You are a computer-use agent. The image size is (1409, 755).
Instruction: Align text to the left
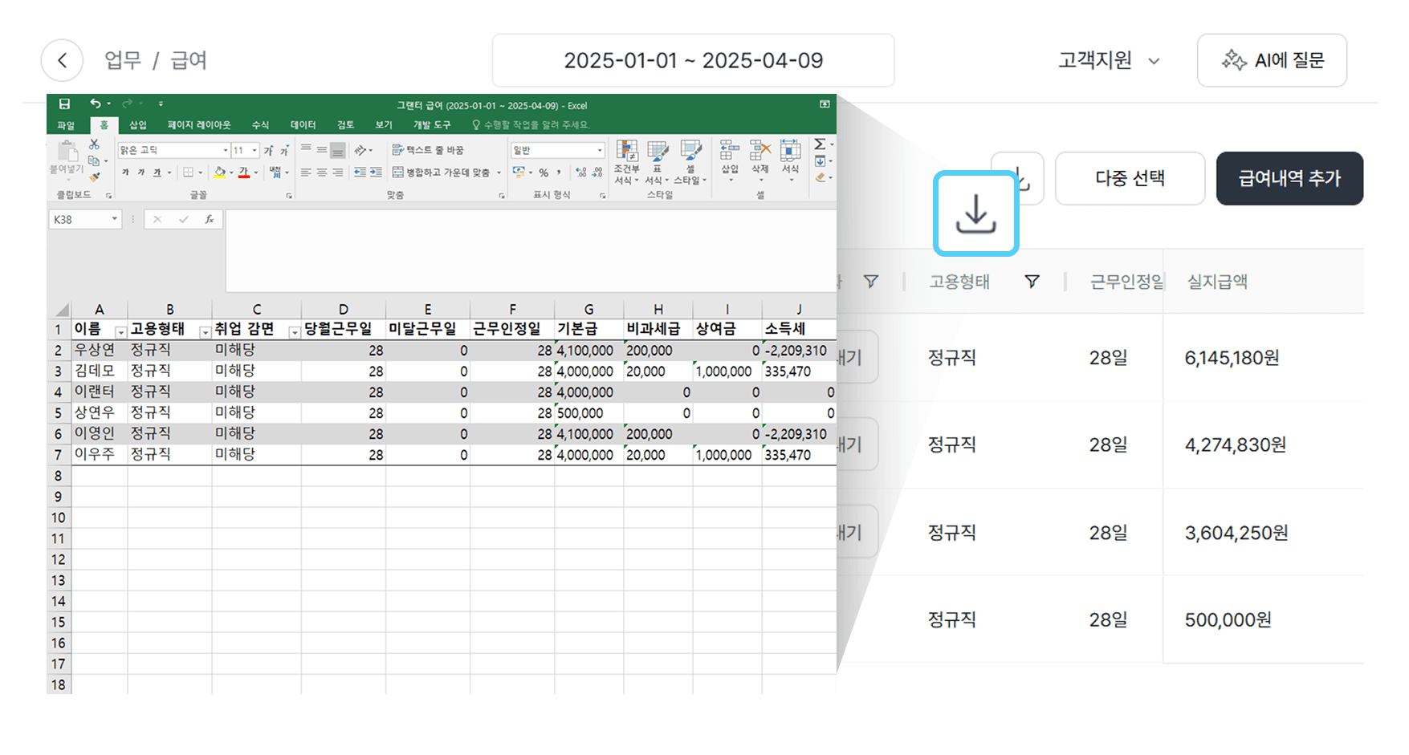coord(306,173)
